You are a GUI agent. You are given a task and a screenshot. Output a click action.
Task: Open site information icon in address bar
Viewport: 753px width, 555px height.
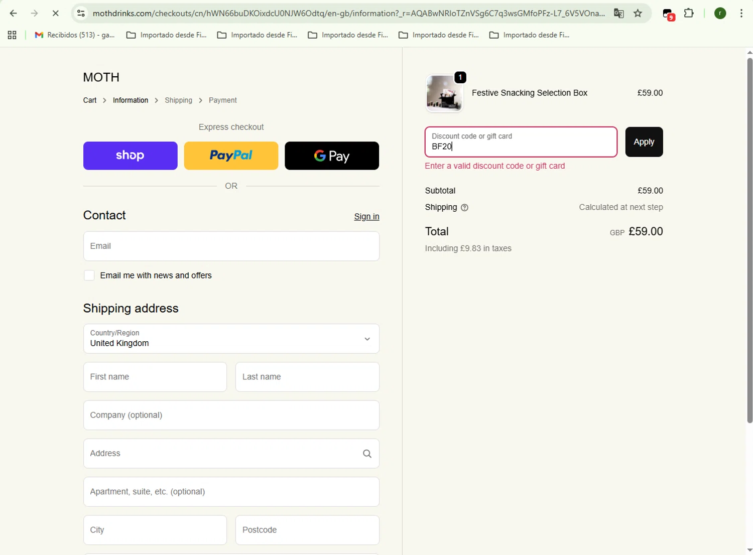[81, 14]
